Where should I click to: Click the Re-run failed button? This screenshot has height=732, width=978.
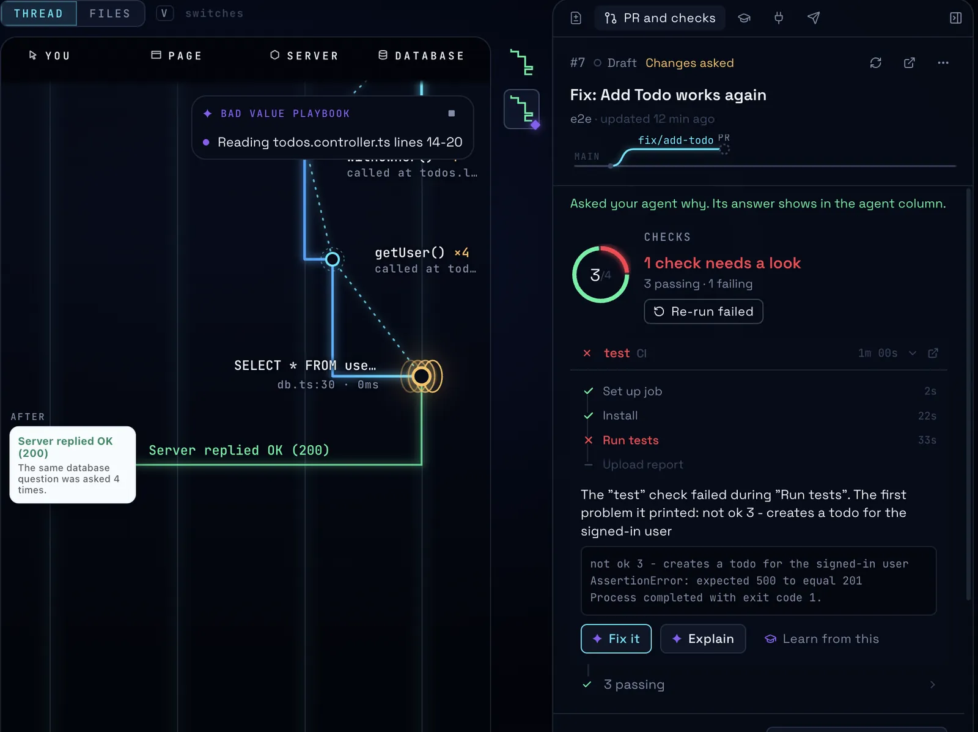[704, 311]
